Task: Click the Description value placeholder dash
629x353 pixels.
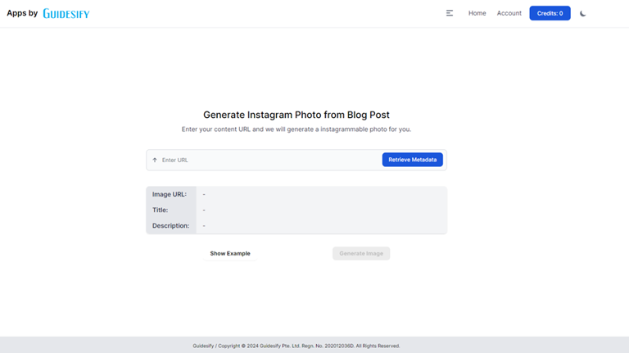Action: (x=204, y=225)
